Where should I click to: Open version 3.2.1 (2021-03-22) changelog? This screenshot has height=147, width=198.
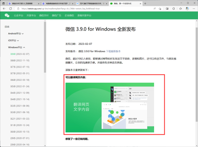tap(20, 118)
